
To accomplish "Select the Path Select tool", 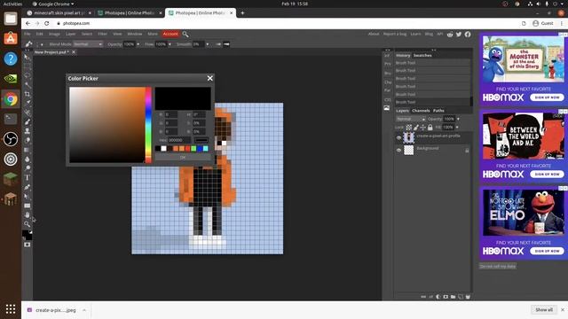I will (28, 197).
